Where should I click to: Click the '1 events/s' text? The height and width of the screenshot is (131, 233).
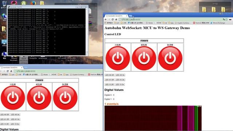111,104
